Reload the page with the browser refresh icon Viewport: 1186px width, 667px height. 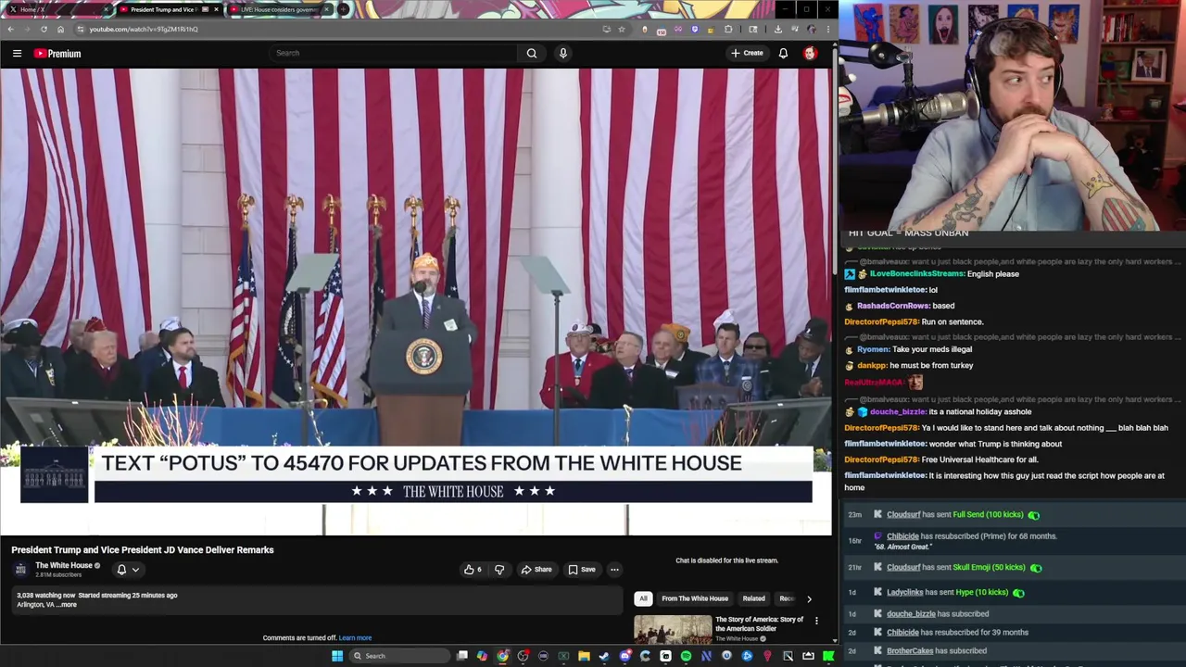[44, 29]
